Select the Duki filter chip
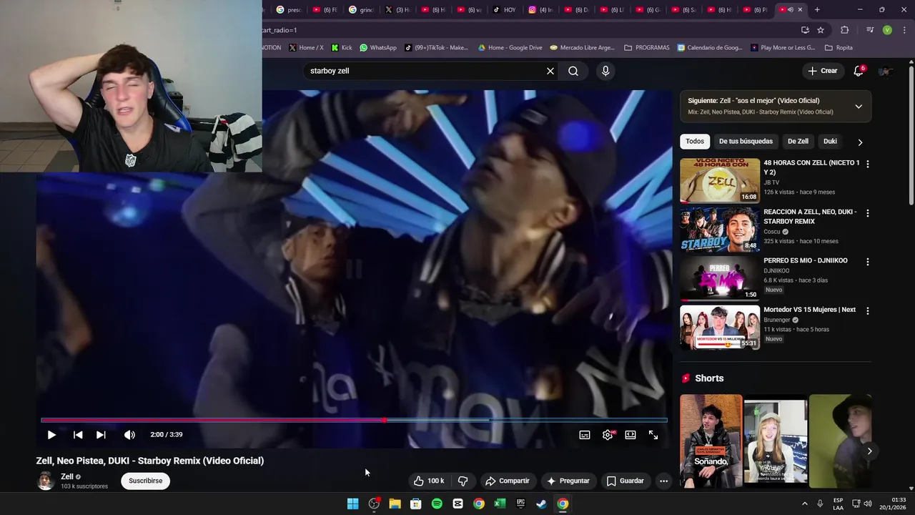The width and height of the screenshot is (915, 515). point(830,142)
